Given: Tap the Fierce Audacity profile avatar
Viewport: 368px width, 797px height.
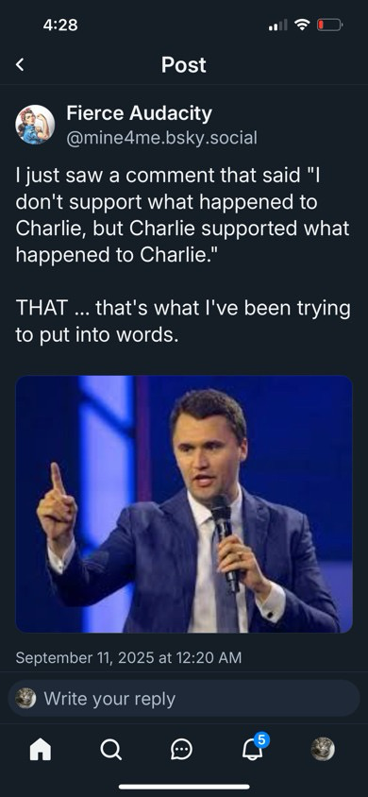Looking at the screenshot, I should tap(35, 125).
